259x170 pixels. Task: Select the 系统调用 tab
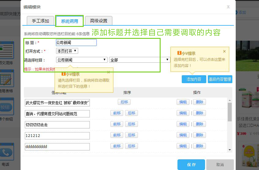click(69, 21)
